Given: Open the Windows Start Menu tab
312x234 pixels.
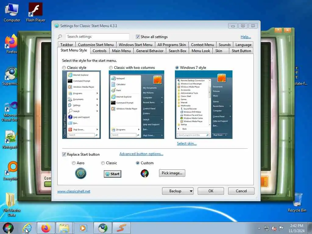Looking at the screenshot, I should (136, 45).
